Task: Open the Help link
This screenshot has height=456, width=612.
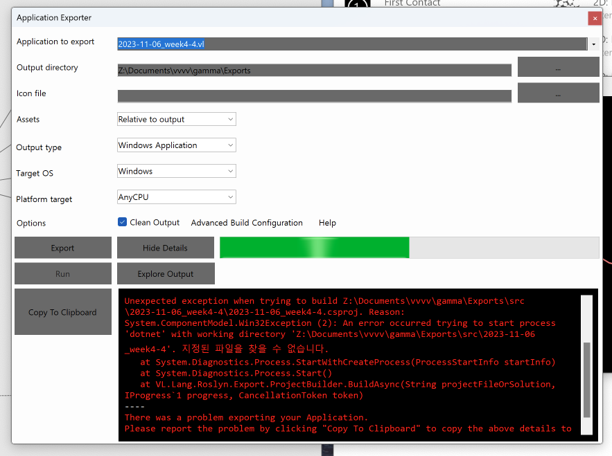Action: click(327, 223)
